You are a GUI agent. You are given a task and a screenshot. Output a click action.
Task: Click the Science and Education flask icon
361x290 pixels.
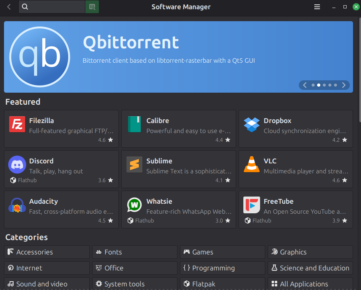[x=274, y=268]
